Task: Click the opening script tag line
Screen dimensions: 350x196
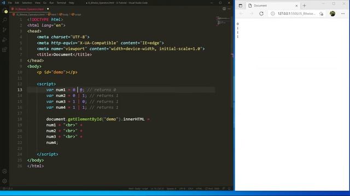Action: [46, 84]
